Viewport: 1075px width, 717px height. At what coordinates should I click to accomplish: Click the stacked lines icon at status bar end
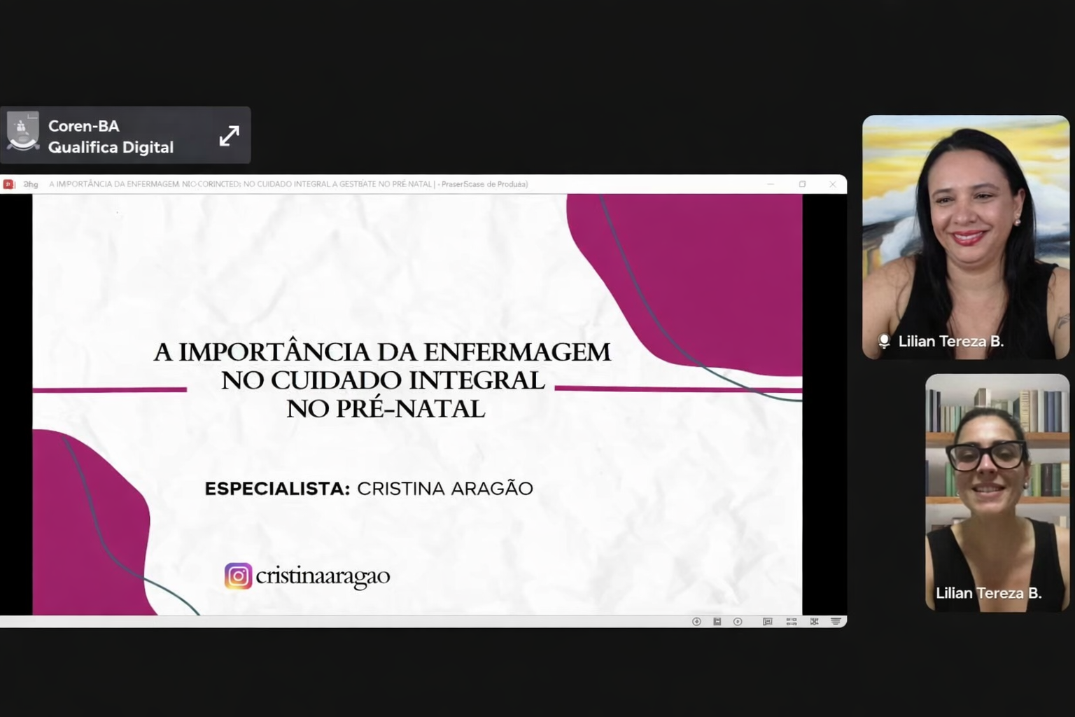(836, 622)
